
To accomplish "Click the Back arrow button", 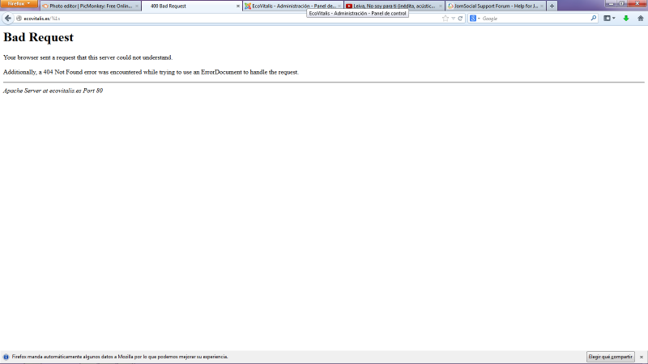I will (x=8, y=18).
